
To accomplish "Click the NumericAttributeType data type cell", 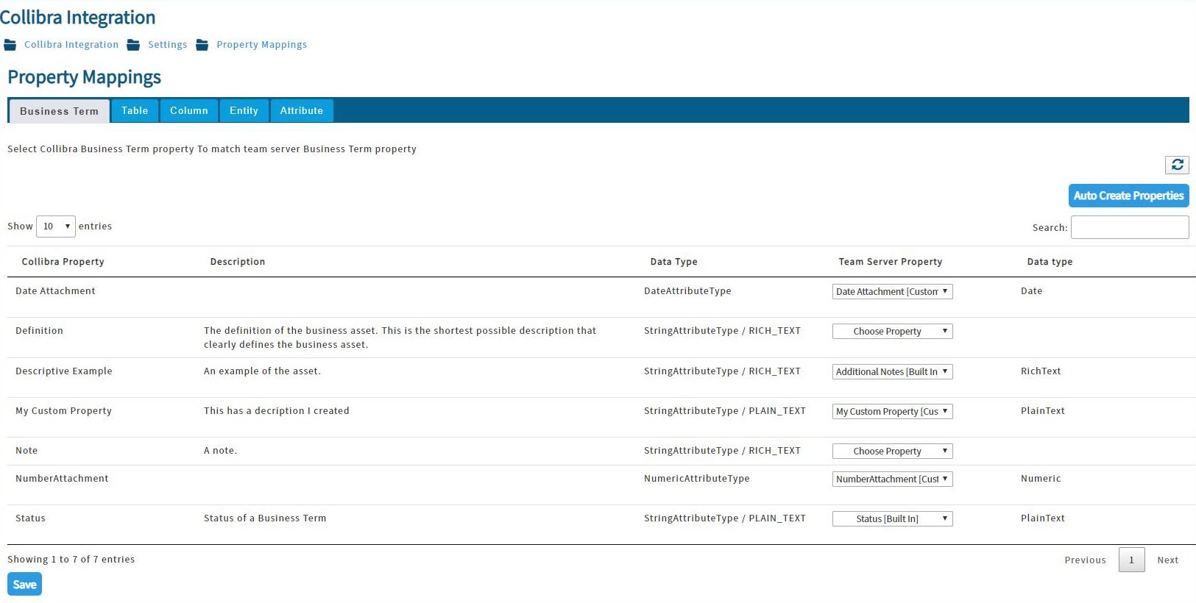I will pyautogui.click(x=697, y=479).
